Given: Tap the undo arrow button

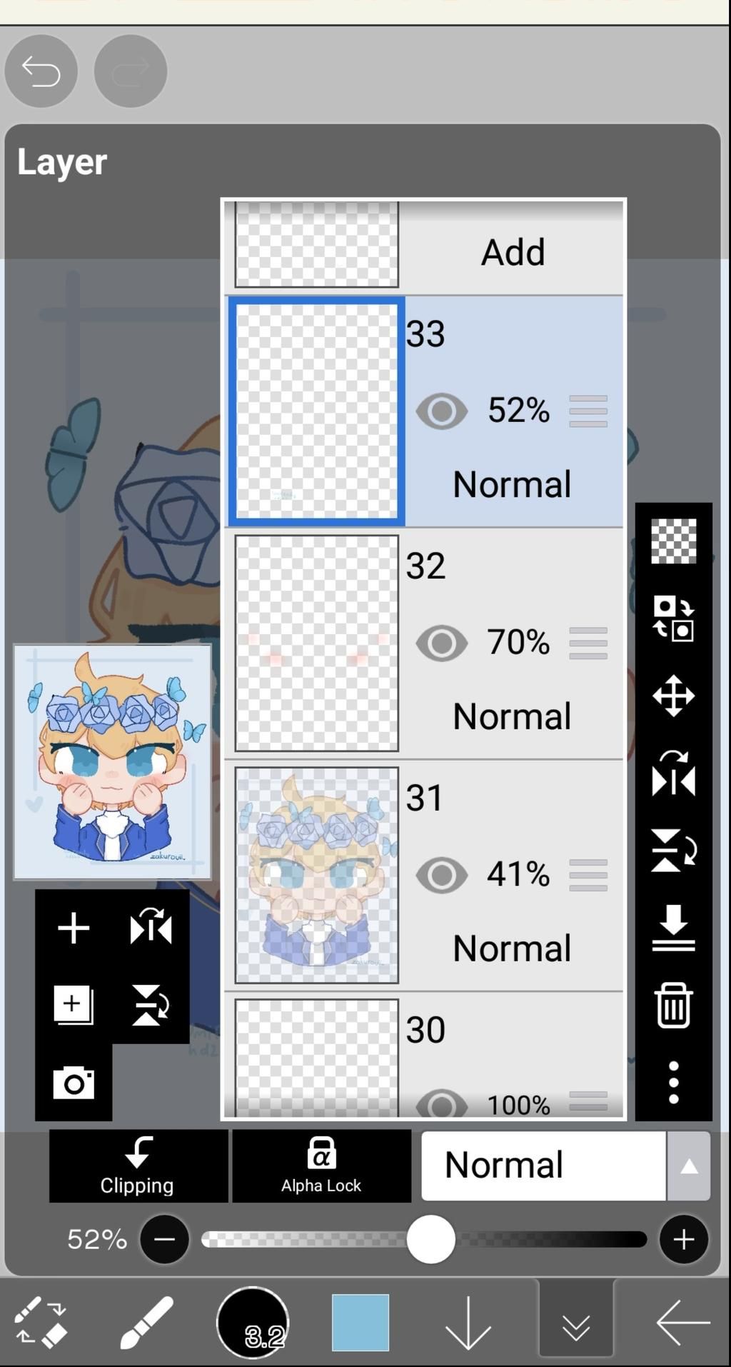Looking at the screenshot, I should (41, 71).
